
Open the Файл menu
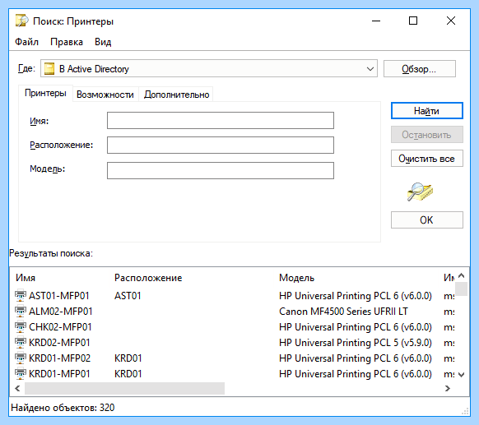[27, 42]
